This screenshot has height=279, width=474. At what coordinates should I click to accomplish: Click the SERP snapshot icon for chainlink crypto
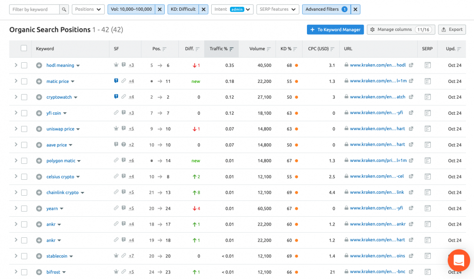click(x=427, y=192)
